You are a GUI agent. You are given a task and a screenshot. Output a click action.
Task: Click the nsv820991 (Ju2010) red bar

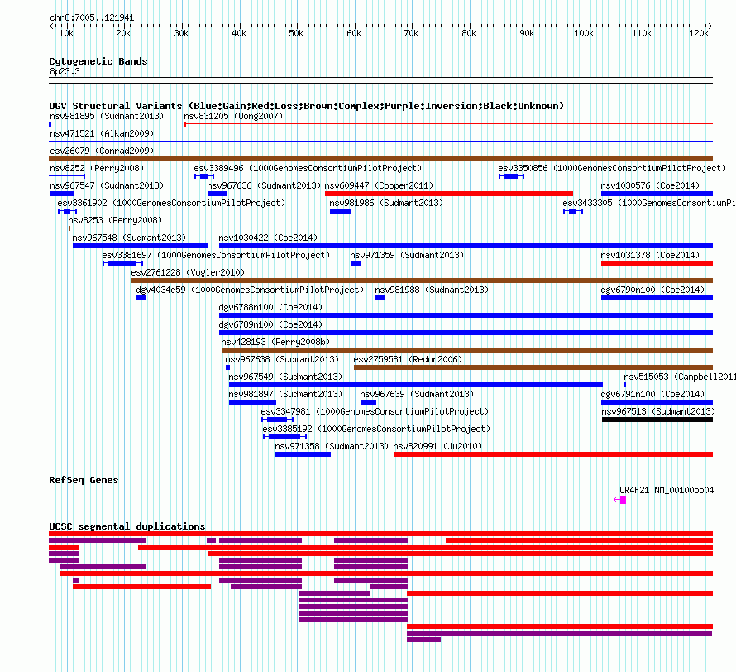(553, 454)
